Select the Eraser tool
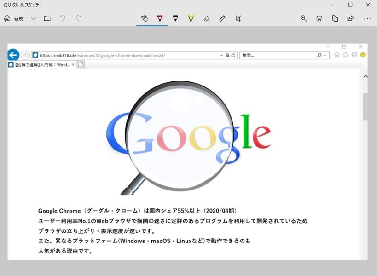Screen dimensions: 377x276 pos(207,18)
